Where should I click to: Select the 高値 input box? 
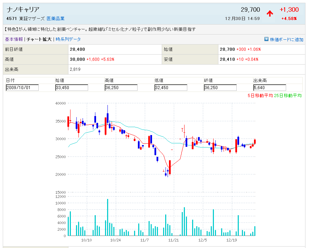pyautogui.click(x=121, y=88)
